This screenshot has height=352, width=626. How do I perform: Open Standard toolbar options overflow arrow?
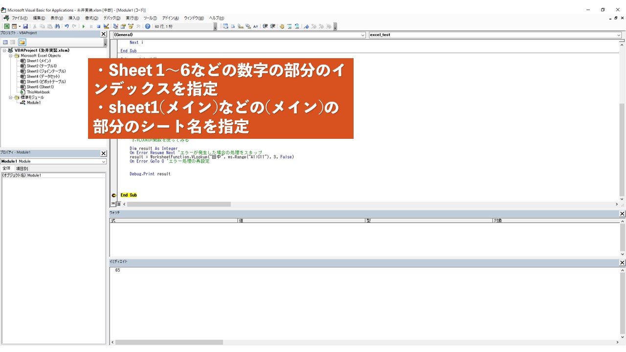[215, 26]
